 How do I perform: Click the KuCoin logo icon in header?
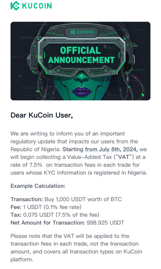pos(15,5)
